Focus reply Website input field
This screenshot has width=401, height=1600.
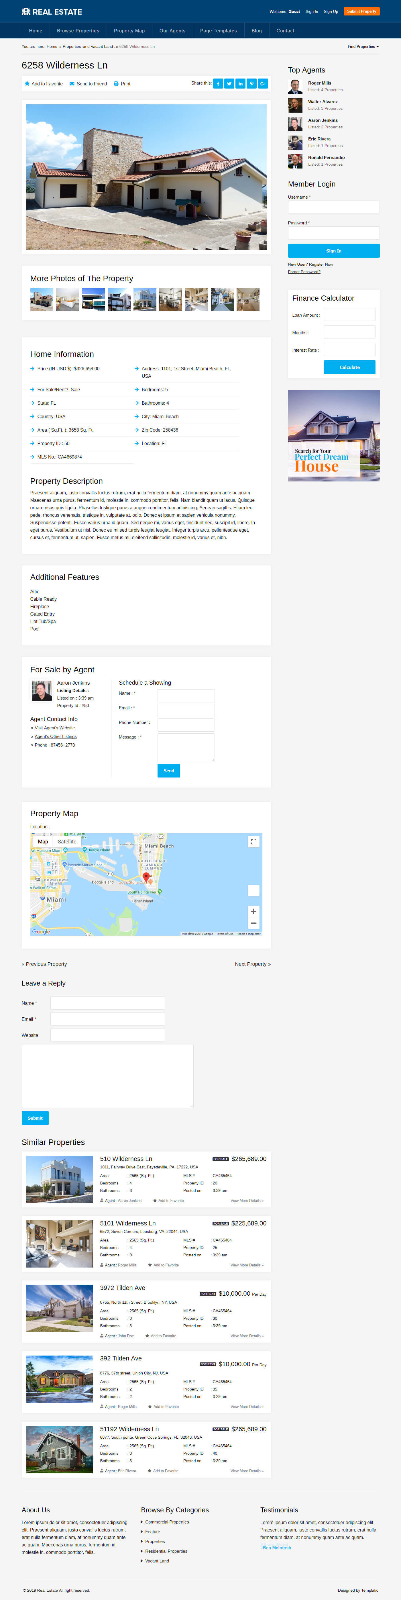point(107,1035)
